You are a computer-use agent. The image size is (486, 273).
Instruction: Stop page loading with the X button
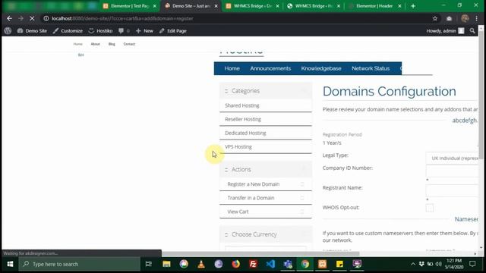pos(32,18)
